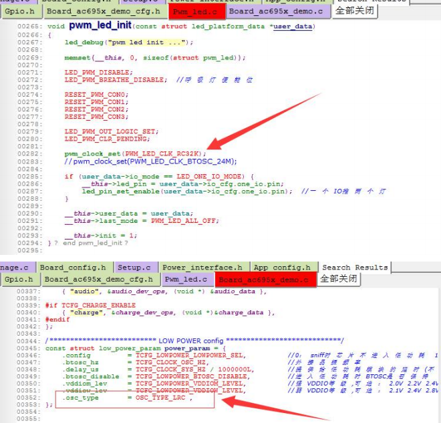Open App config.h tab above line 00337

283,268
